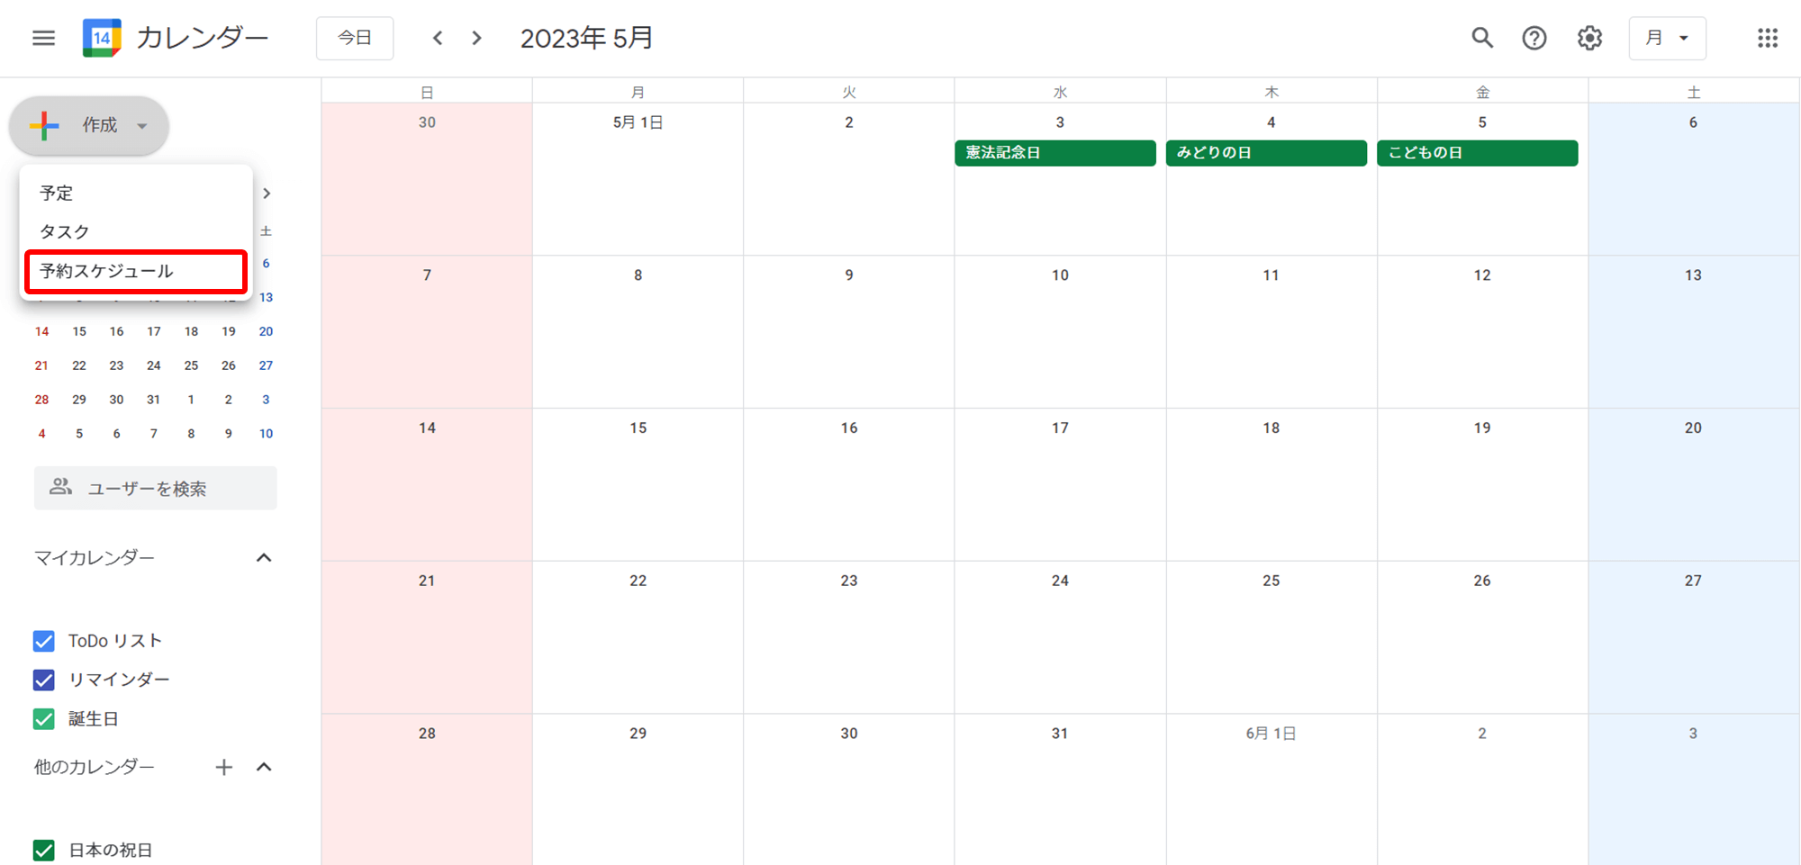Open the main hamburger menu
Screen dimensions: 1801x865
(x=43, y=38)
